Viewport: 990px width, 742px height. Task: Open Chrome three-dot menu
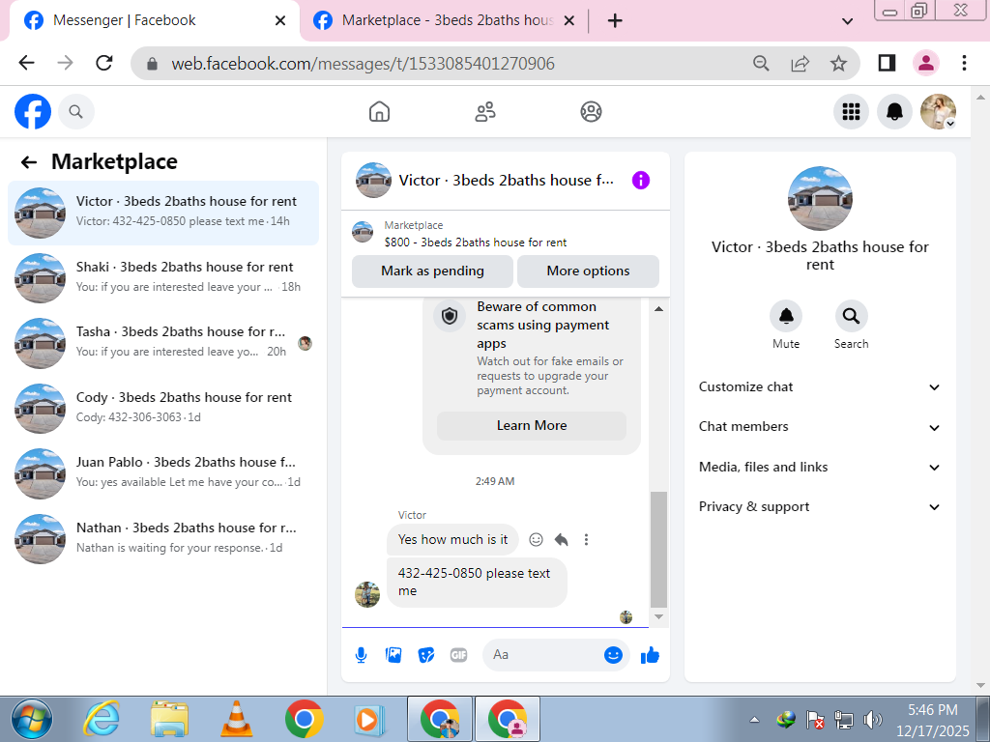[964, 63]
